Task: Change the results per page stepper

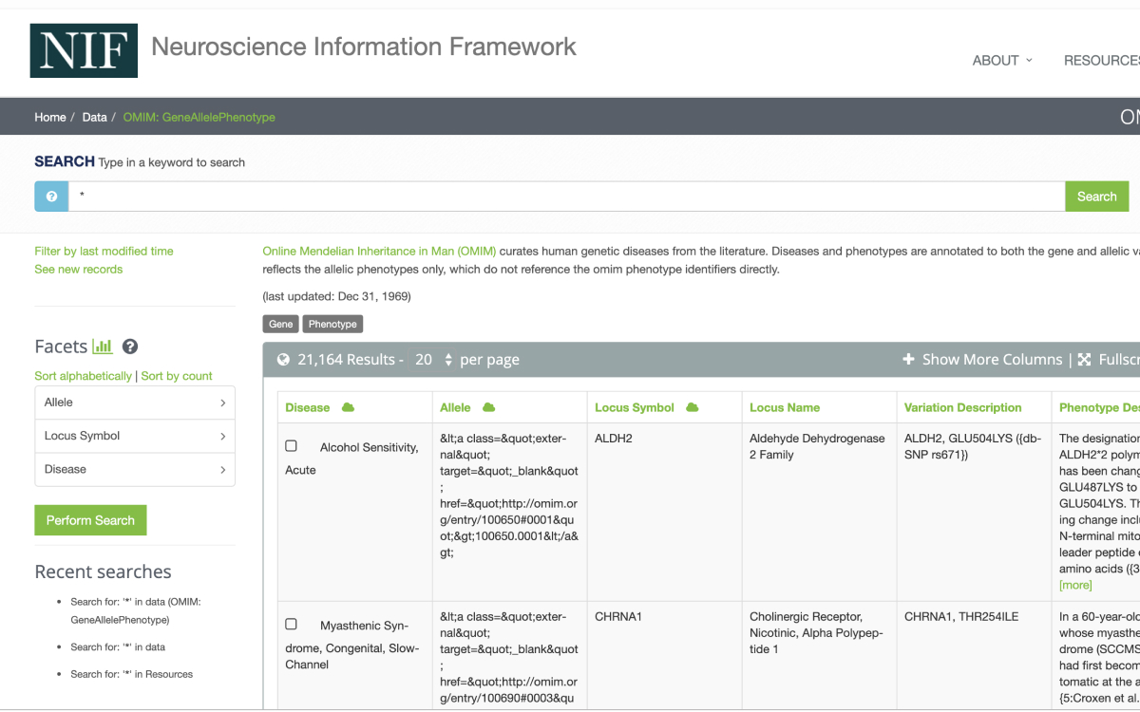Action: pyautogui.click(x=448, y=360)
